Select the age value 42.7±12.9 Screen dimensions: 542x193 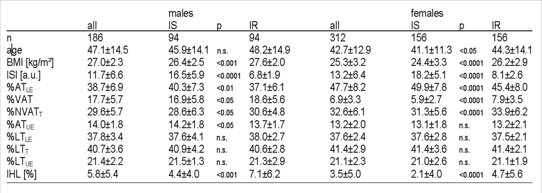click(x=350, y=50)
